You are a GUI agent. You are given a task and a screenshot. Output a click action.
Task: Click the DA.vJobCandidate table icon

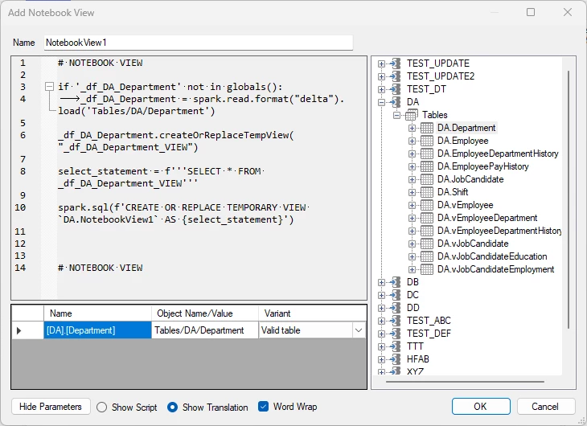pyautogui.click(x=427, y=244)
